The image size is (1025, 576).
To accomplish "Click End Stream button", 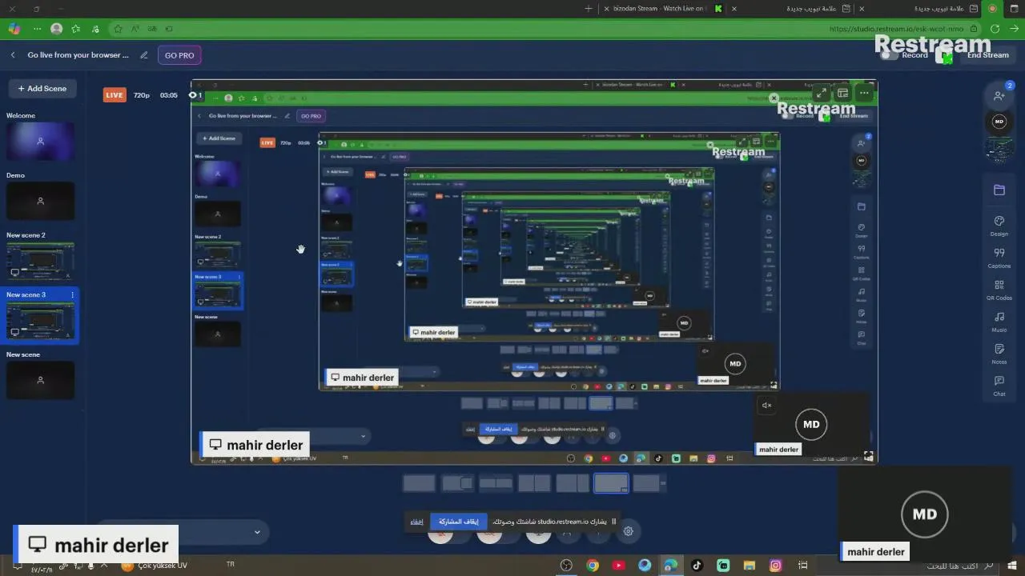I will tap(988, 55).
